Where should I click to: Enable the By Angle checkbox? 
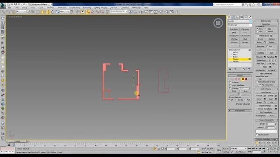point(230,88)
